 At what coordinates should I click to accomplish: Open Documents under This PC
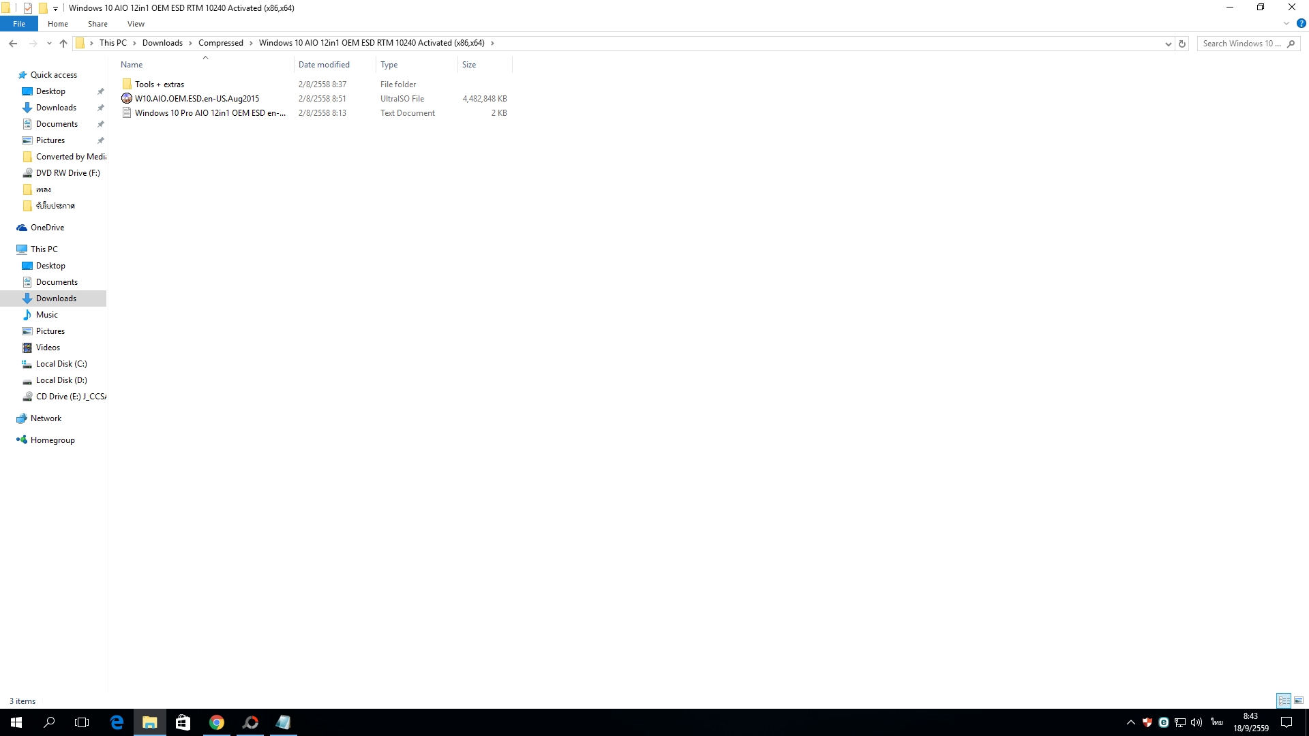[x=57, y=282]
